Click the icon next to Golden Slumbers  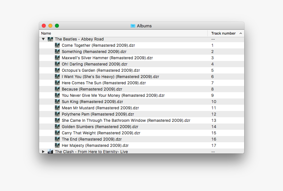[57, 126]
